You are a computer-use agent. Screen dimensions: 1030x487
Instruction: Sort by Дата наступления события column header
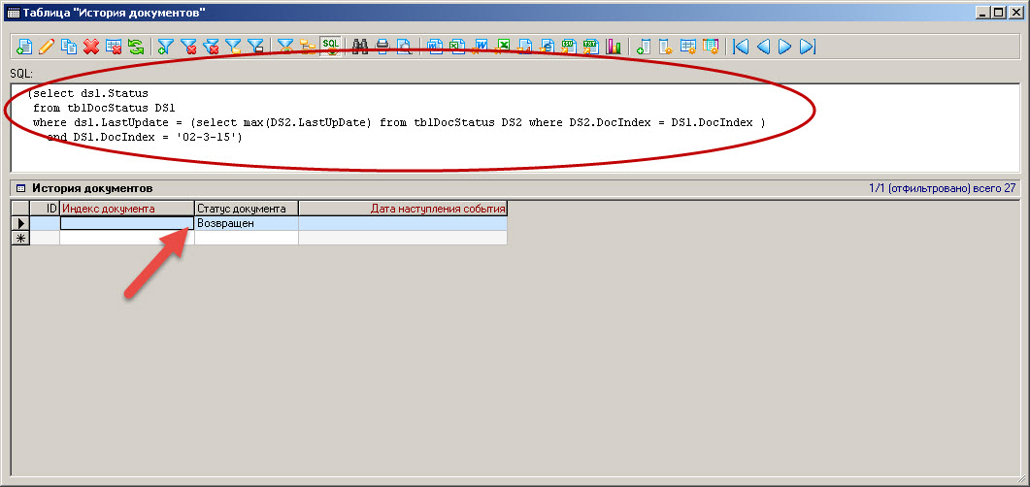(403, 209)
